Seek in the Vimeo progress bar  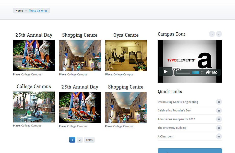pos(183,72)
